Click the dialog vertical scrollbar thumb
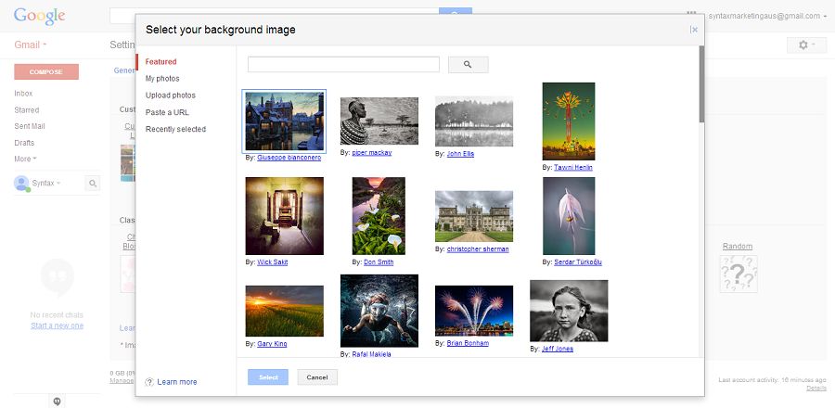The width and height of the screenshot is (835, 408). [x=701, y=84]
